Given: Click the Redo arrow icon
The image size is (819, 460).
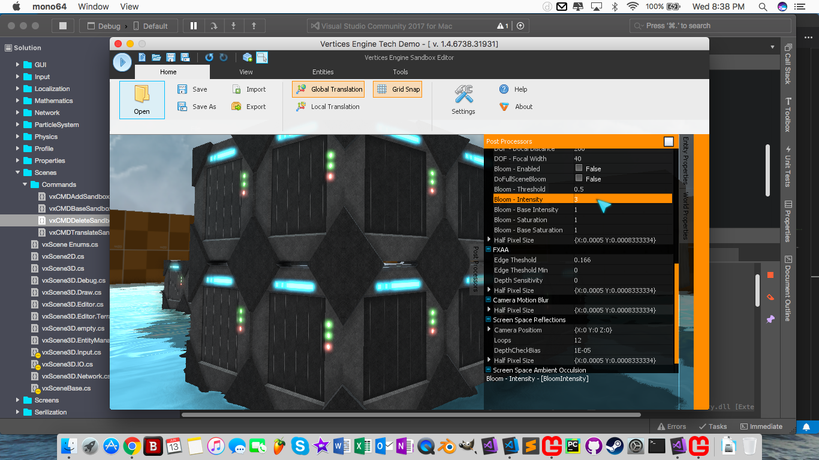Looking at the screenshot, I should 224,57.
